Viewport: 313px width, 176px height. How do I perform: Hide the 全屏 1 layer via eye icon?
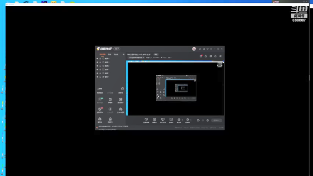97,70
